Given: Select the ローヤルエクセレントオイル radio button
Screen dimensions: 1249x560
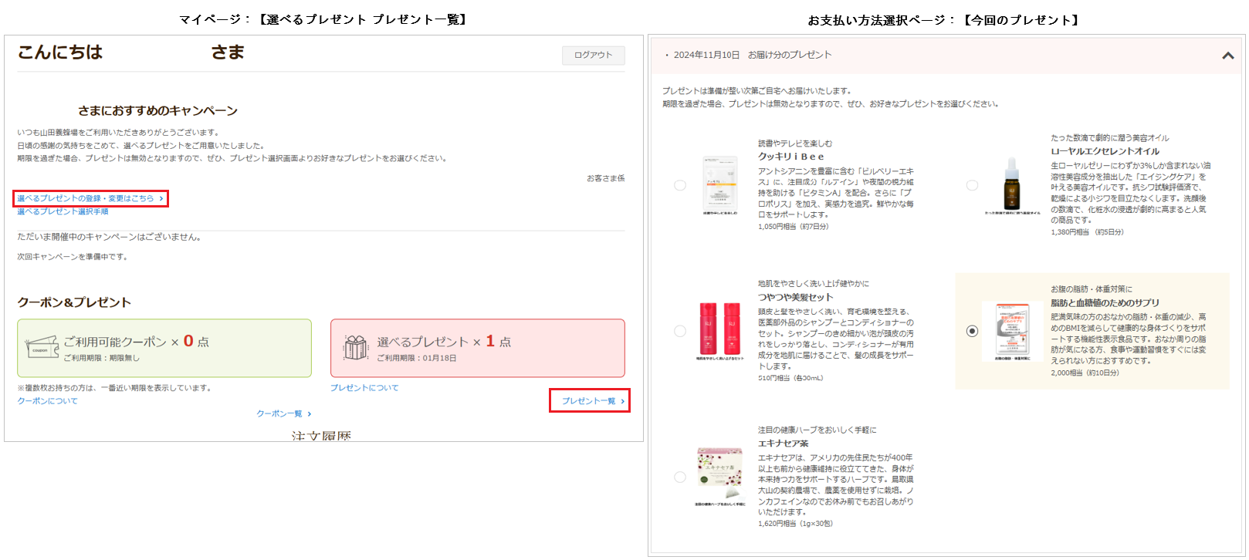Looking at the screenshot, I should (972, 185).
